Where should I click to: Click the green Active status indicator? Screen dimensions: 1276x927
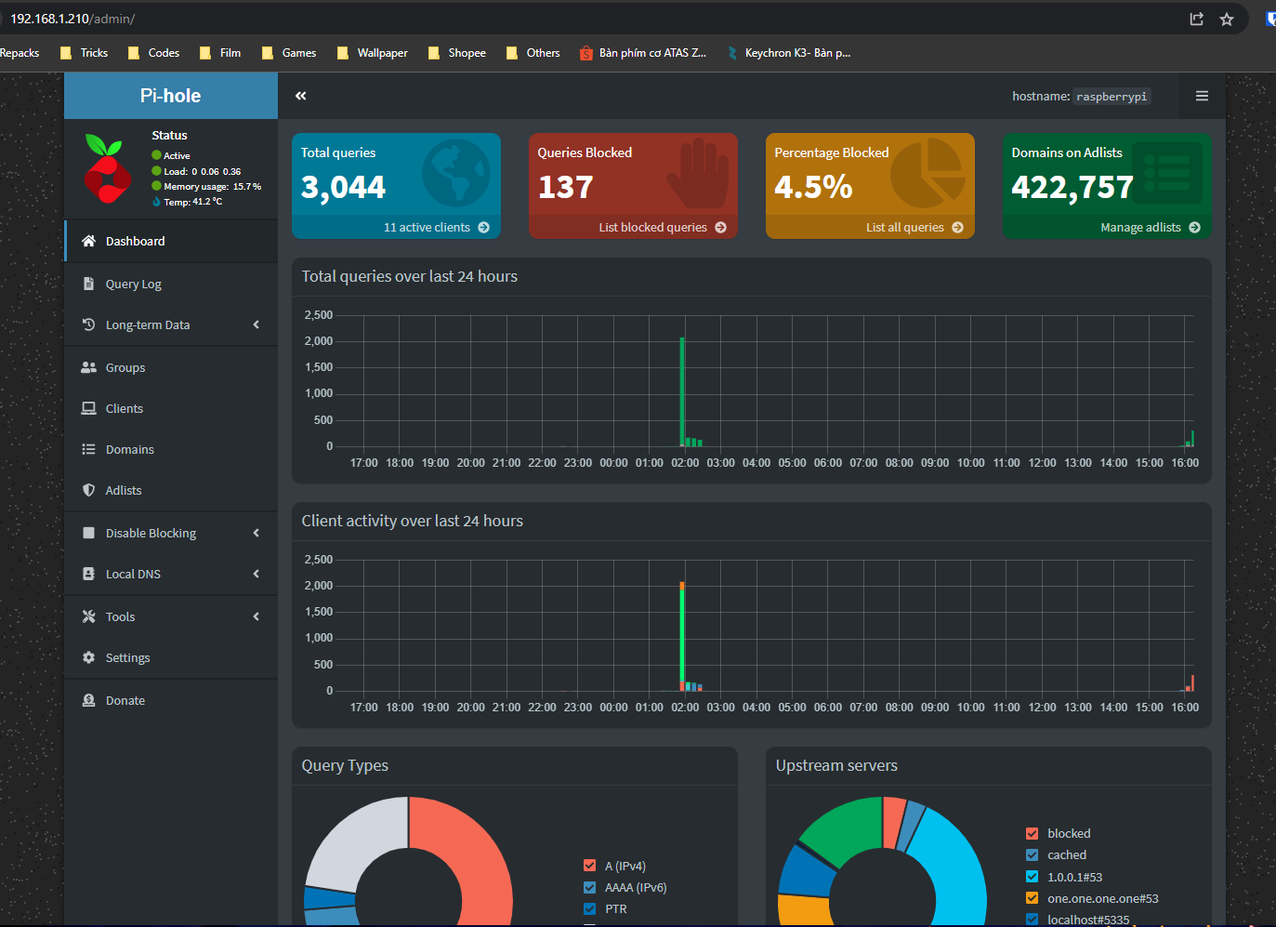[x=156, y=155]
